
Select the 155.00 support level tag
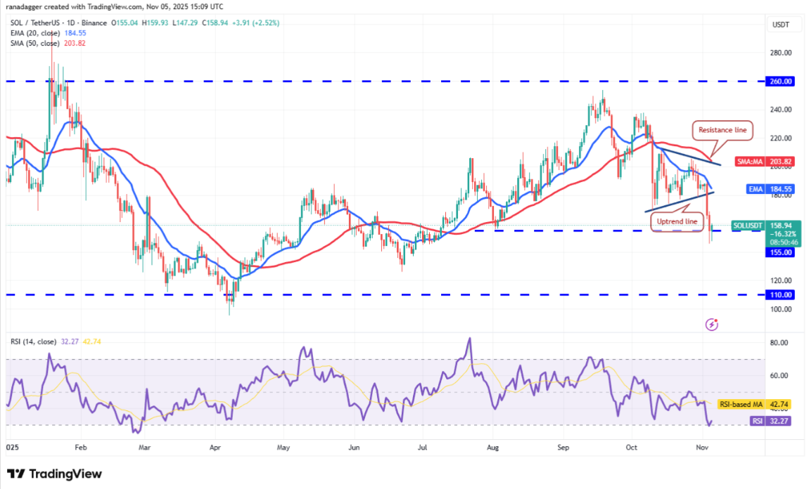tap(781, 252)
